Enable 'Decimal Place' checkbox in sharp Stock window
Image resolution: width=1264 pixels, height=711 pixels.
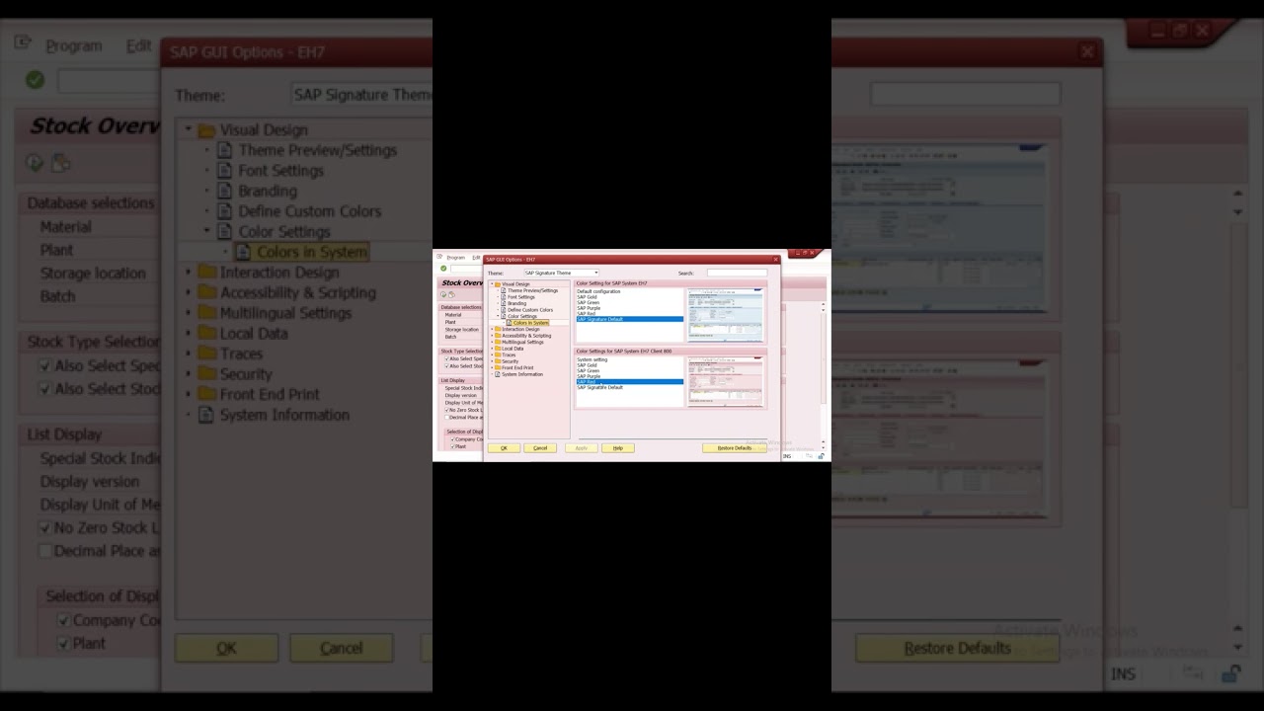[x=446, y=417]
